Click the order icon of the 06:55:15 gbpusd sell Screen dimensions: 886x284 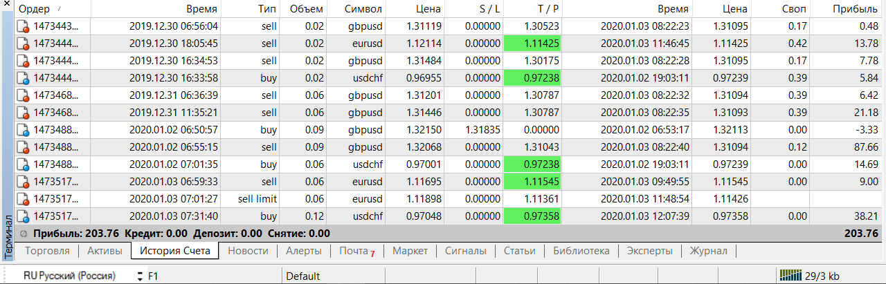[x=23, y=148]
